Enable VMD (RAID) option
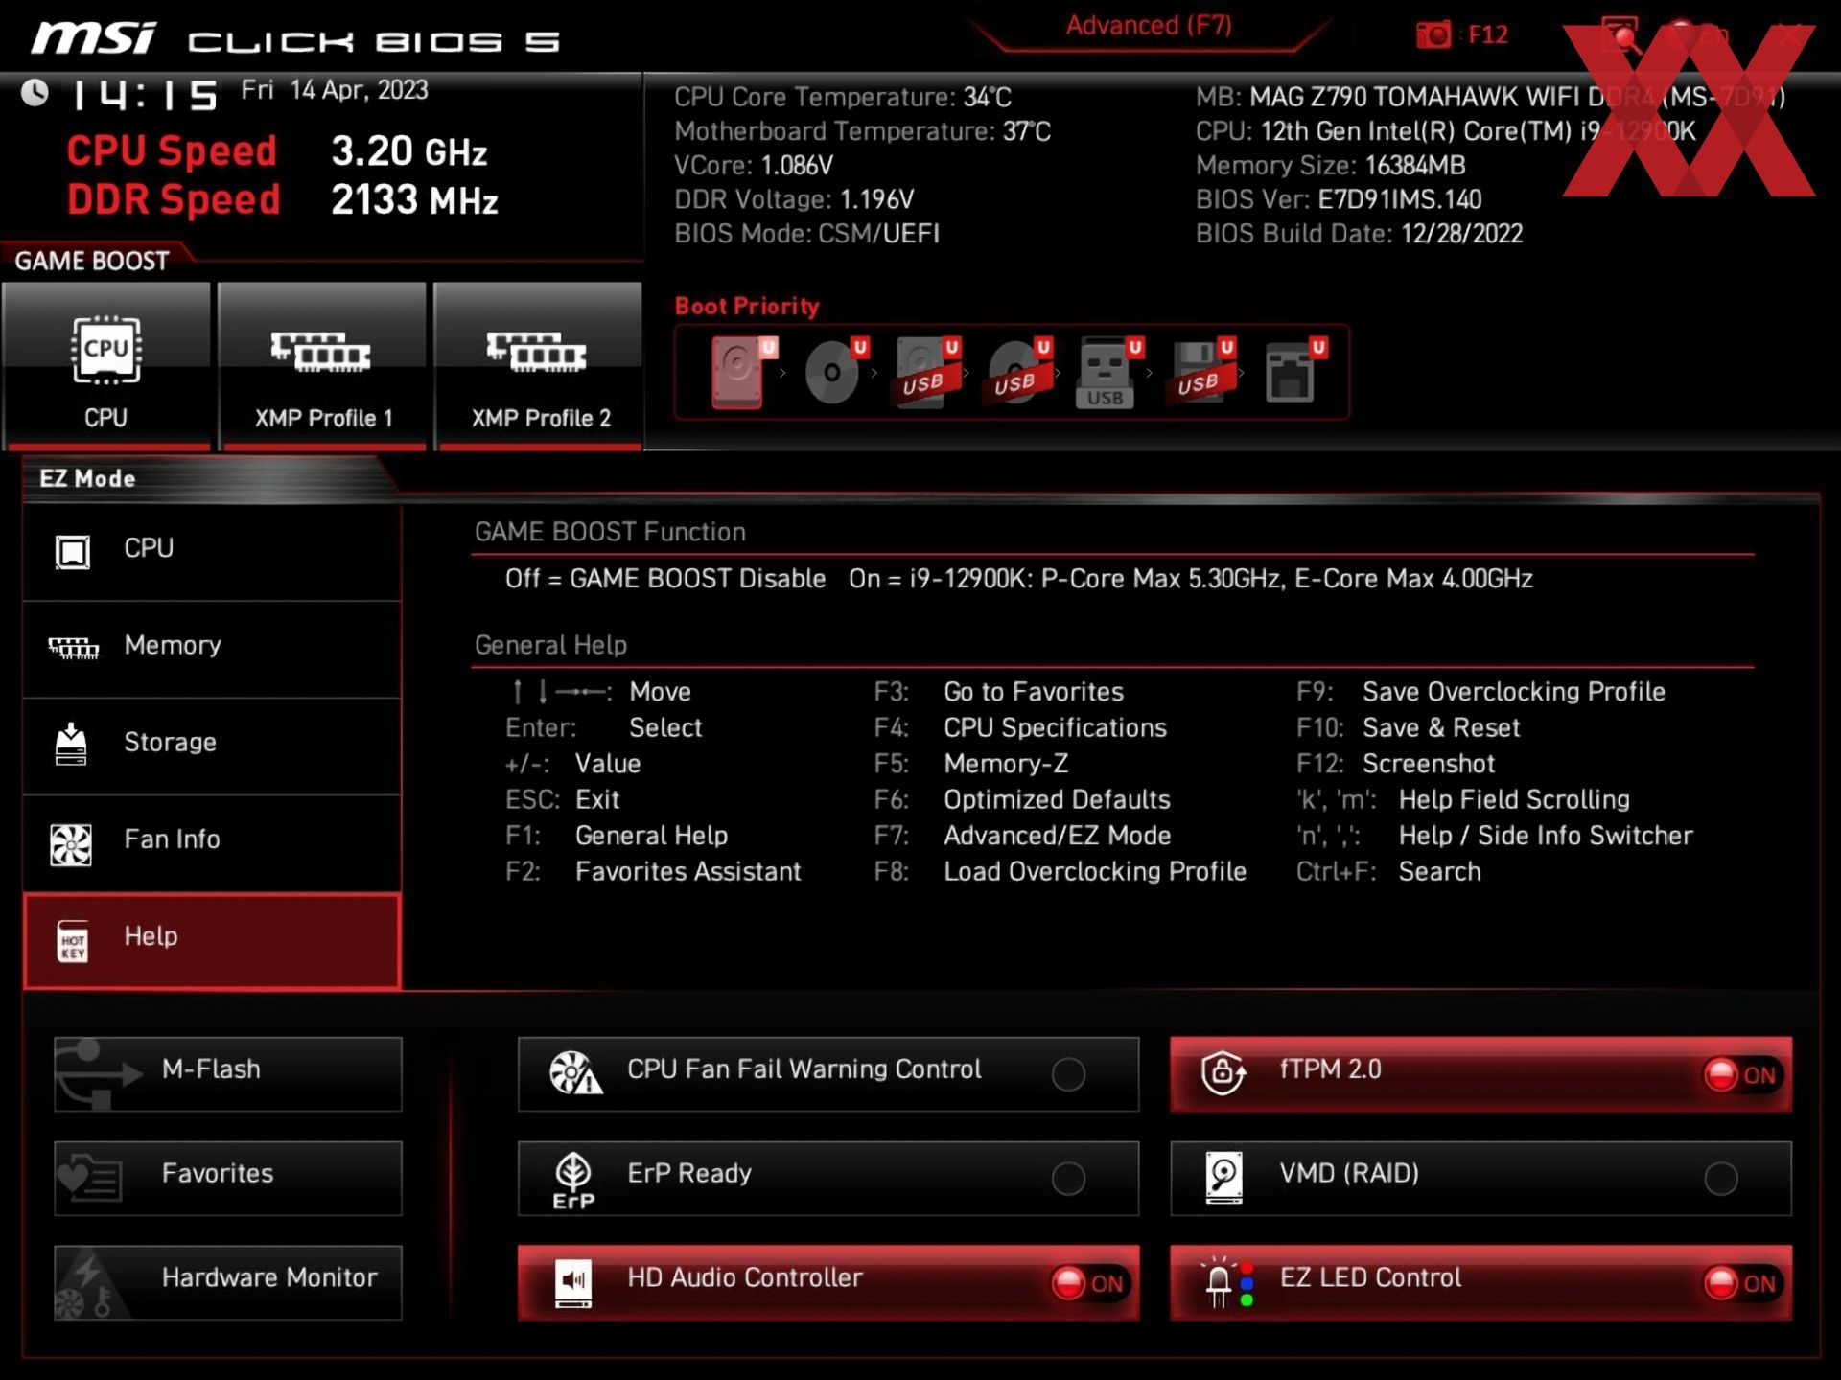This screenshot has width=1841, height=1380. click(x=1720, y=1179)
